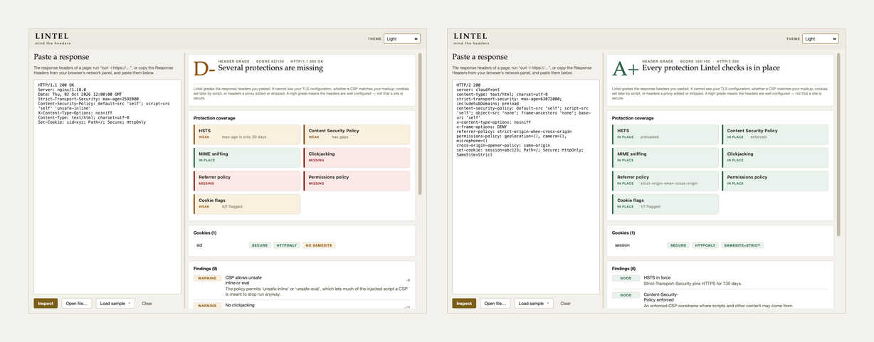Image resolution: width=874 pixels, height=342 pixels.
Task: Click the LINTEL logo in the left window
Action: 51,36
